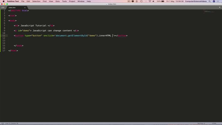Go to the next tab with the right arrow
The width and height of the screenshot is (222, 125).
tap(4, 7)
